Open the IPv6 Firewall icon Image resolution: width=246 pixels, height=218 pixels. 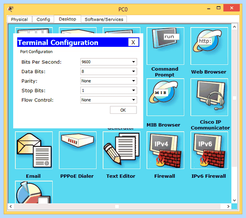point(209,150)
